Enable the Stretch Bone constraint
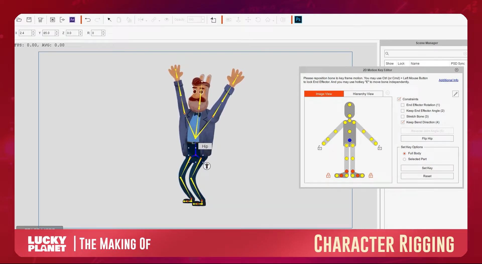Screen dimensions: 482x264 [403, 116]
